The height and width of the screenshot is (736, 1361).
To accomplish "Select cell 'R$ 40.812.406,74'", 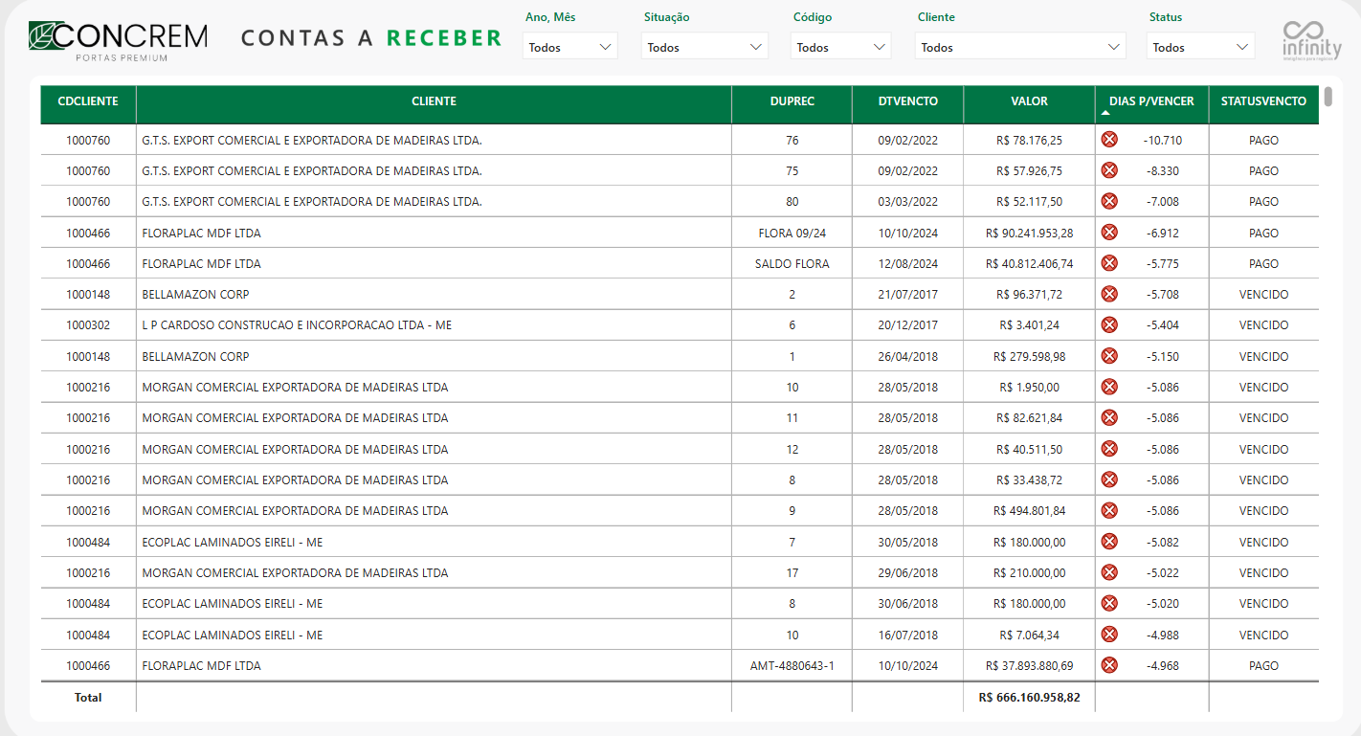I will tap(1029, 263).
